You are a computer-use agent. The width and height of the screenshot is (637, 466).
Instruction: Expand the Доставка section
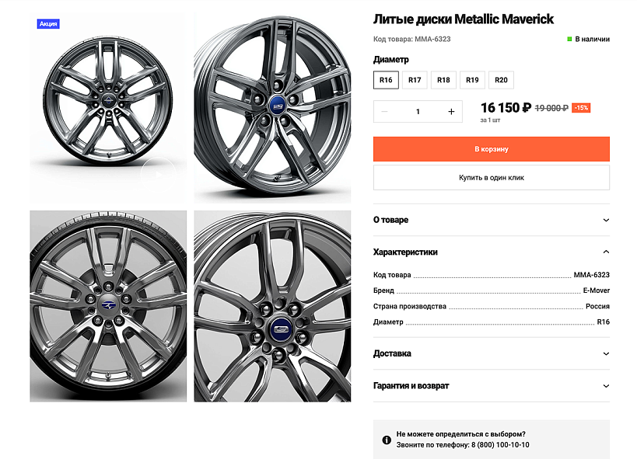(x=491, y=353)
